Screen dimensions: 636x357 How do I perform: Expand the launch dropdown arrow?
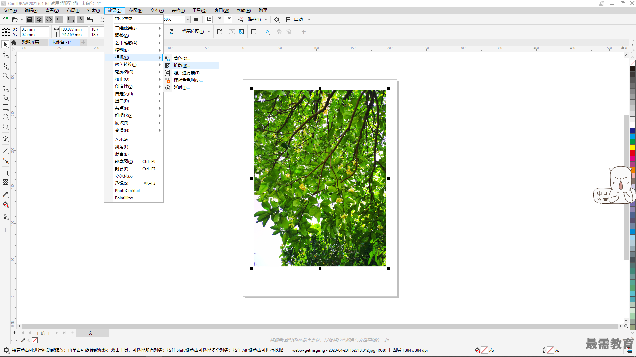coord(309,20)
